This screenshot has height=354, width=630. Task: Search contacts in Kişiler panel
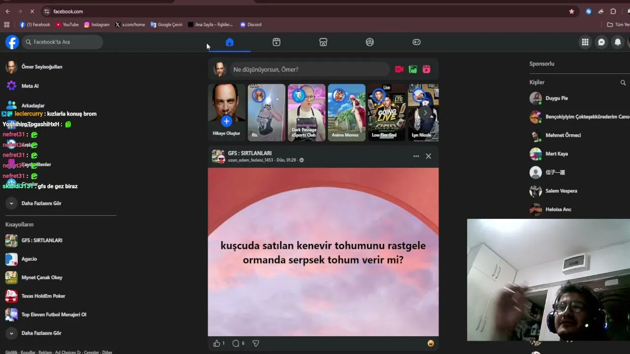coord(623,83)
